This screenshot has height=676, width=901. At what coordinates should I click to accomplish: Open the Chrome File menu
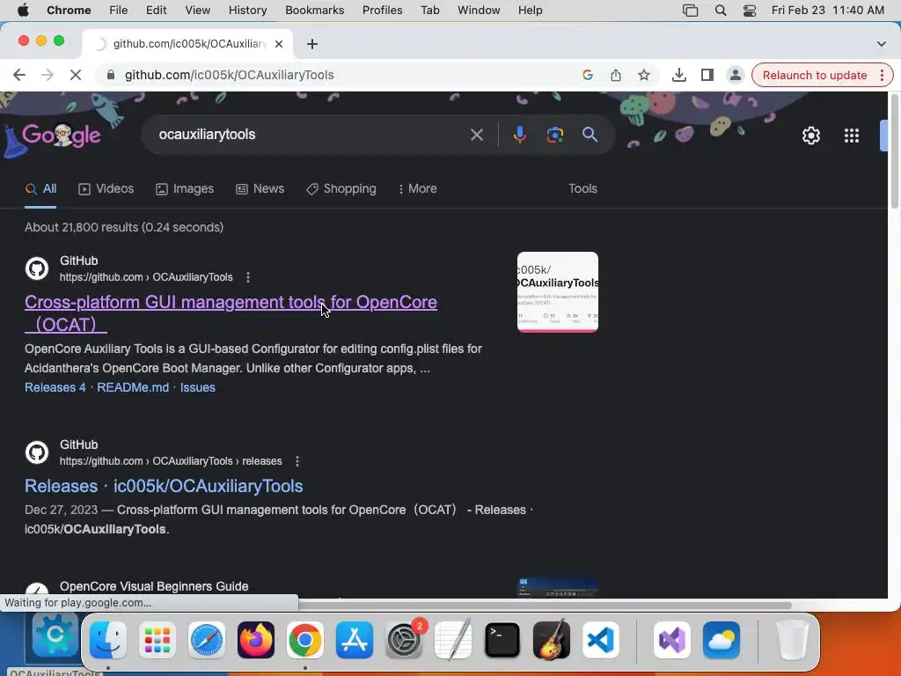coord(119,11)
